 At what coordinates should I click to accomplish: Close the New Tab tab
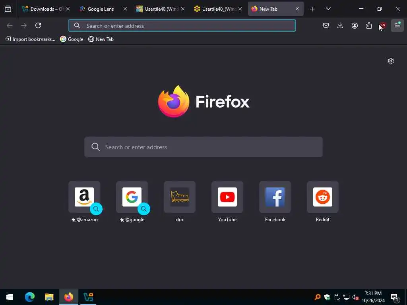click(297, 9)
